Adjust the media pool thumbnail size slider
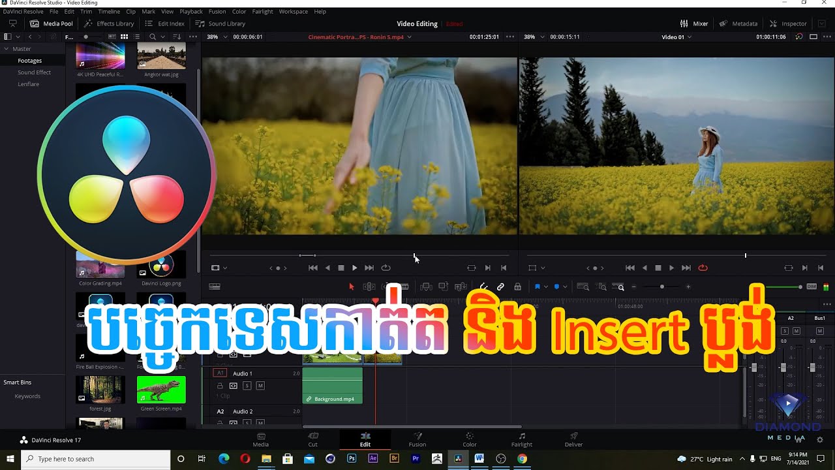The height and width of the screenshot is (470, 835). click(85, 37)
